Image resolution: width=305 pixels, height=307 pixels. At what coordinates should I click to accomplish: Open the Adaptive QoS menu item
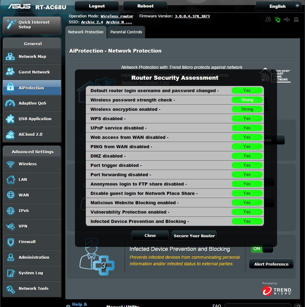[32, 103]
